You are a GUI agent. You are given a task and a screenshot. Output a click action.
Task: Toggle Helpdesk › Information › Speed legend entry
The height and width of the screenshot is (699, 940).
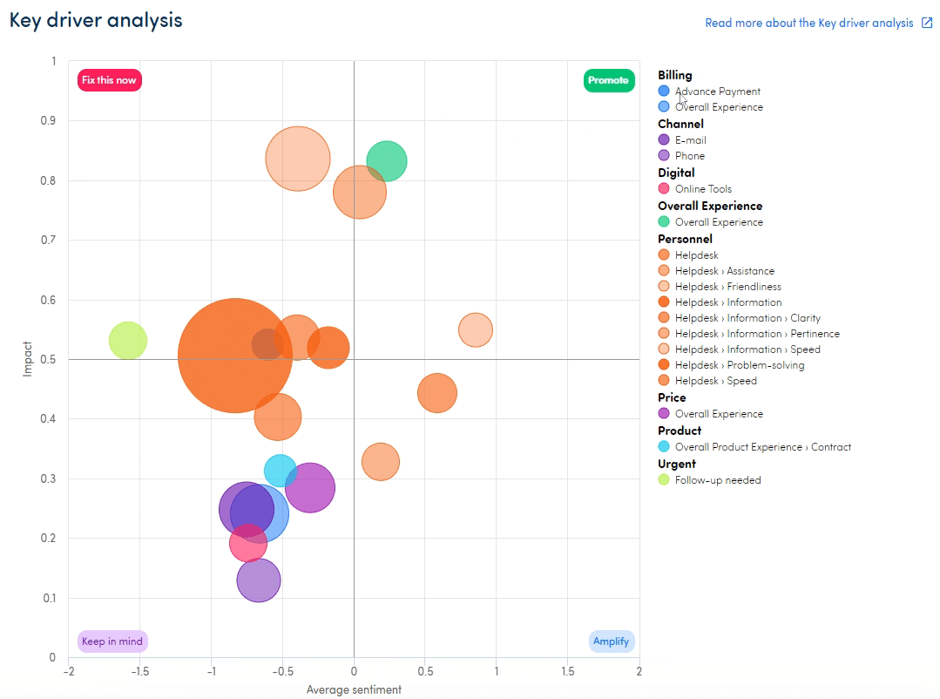pyautogui.click(x=747, y=349)
